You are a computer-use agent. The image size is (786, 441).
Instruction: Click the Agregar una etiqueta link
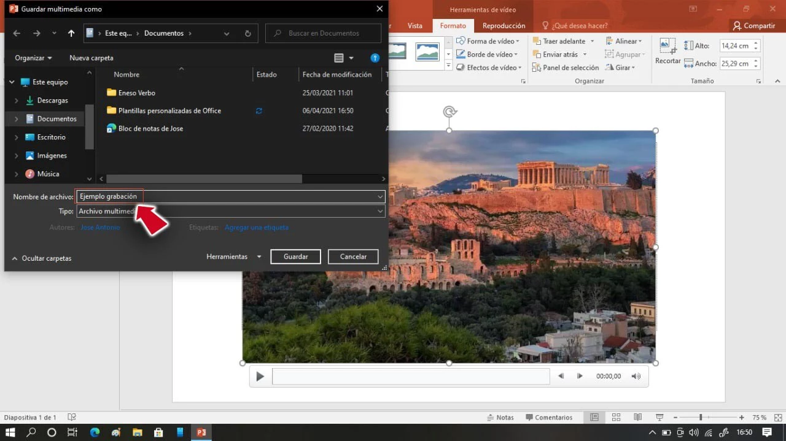pyautogui.click(x=256, y=228)
